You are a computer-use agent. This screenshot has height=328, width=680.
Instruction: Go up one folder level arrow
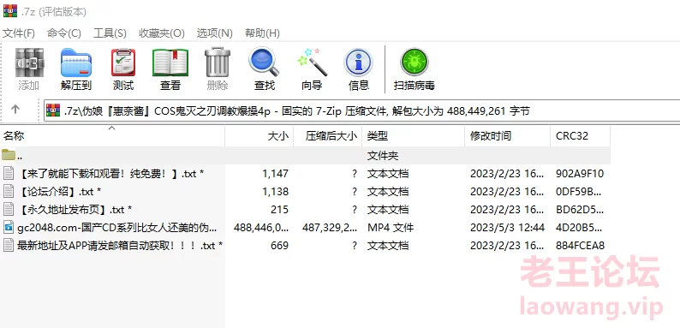pyautogui.click(x=15, y=110)
